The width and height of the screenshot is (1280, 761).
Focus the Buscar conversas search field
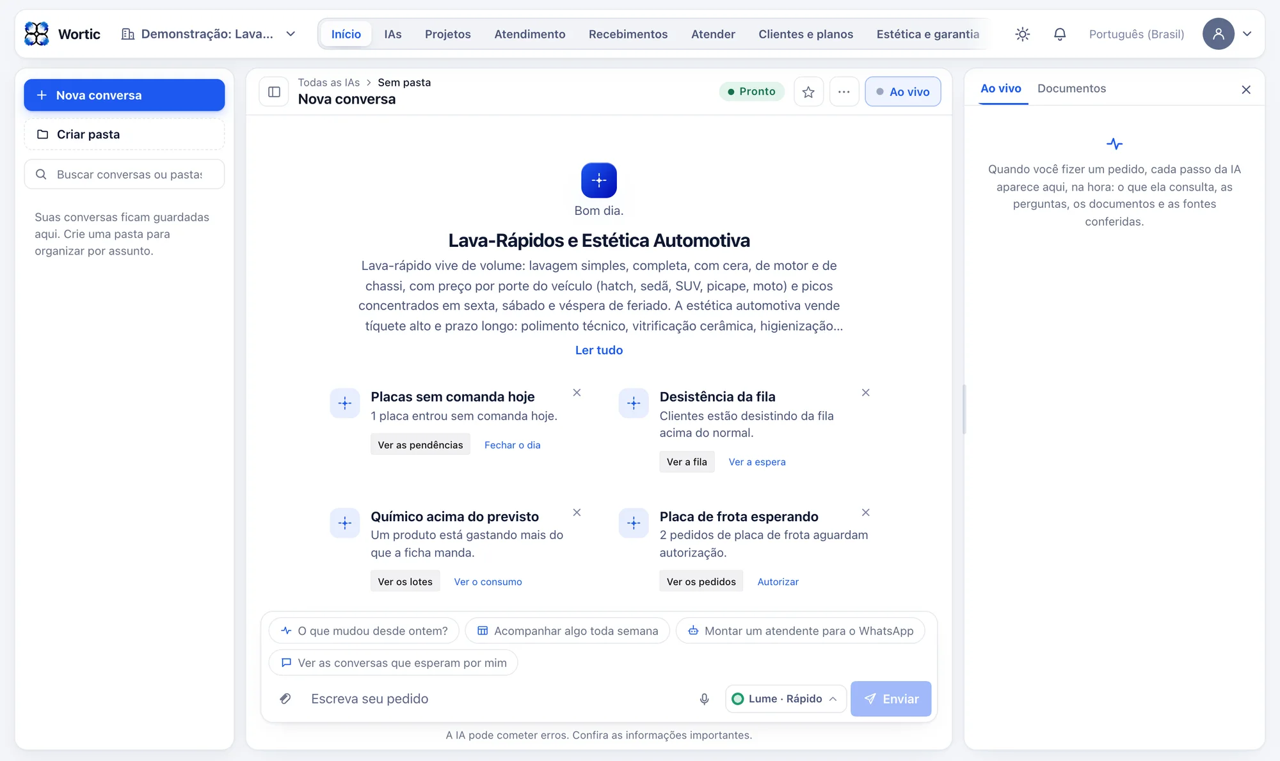124,174
